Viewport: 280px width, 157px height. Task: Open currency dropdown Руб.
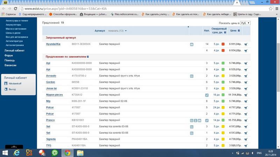click(245, 23)
